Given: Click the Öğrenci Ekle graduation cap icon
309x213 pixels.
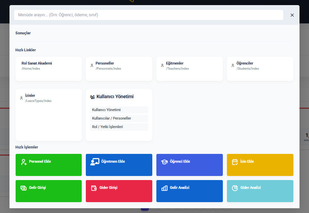Looking at the screenshot, I should [x=165, y=162].
